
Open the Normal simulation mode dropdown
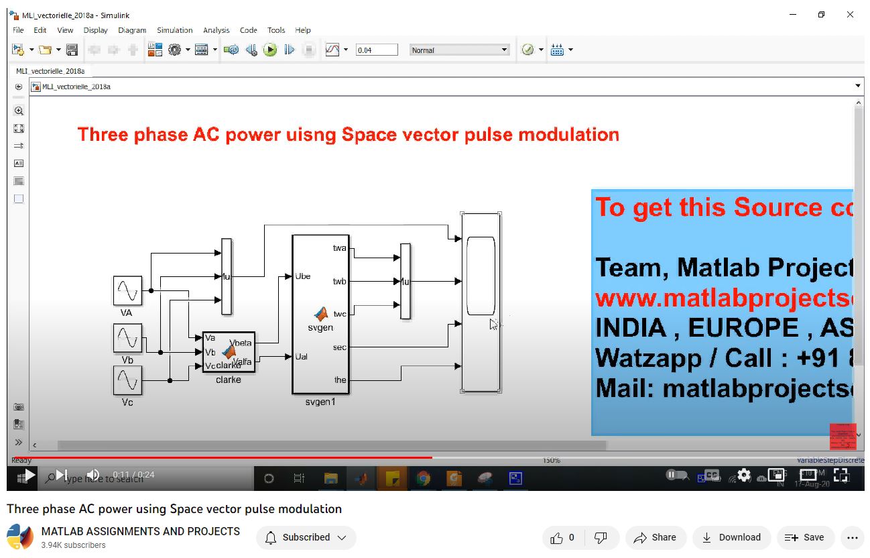[460, 50]
